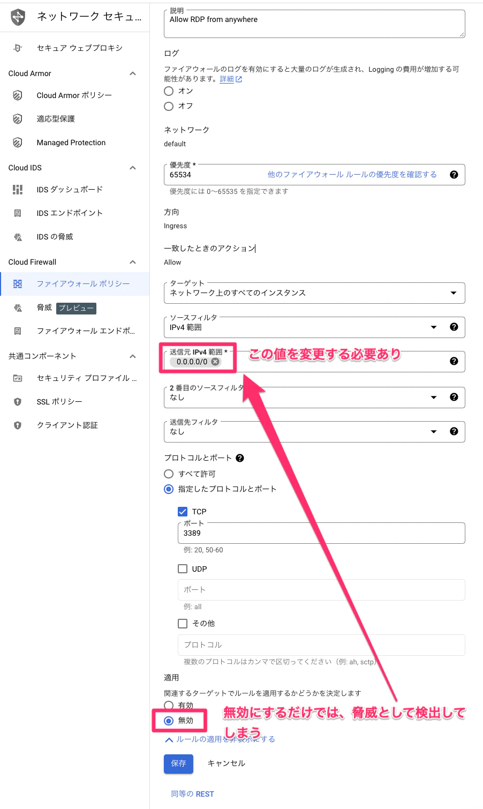Click the 適応型保護 shield icon
The image size is (483, 809).
(x=18, y=119)
